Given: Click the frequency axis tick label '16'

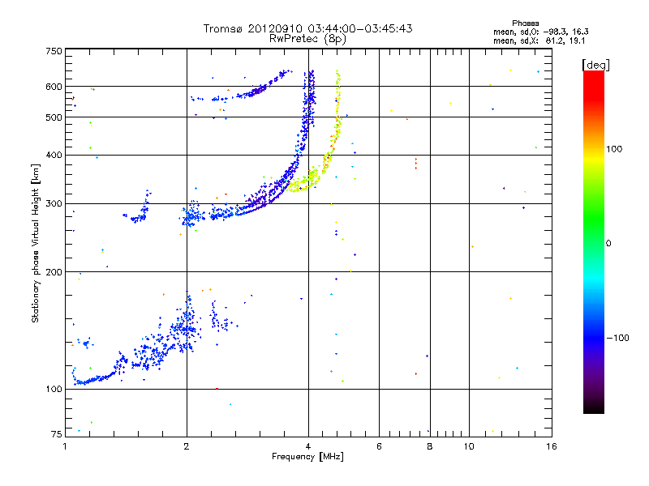Looking at the screenshot, I should point(552,446).
